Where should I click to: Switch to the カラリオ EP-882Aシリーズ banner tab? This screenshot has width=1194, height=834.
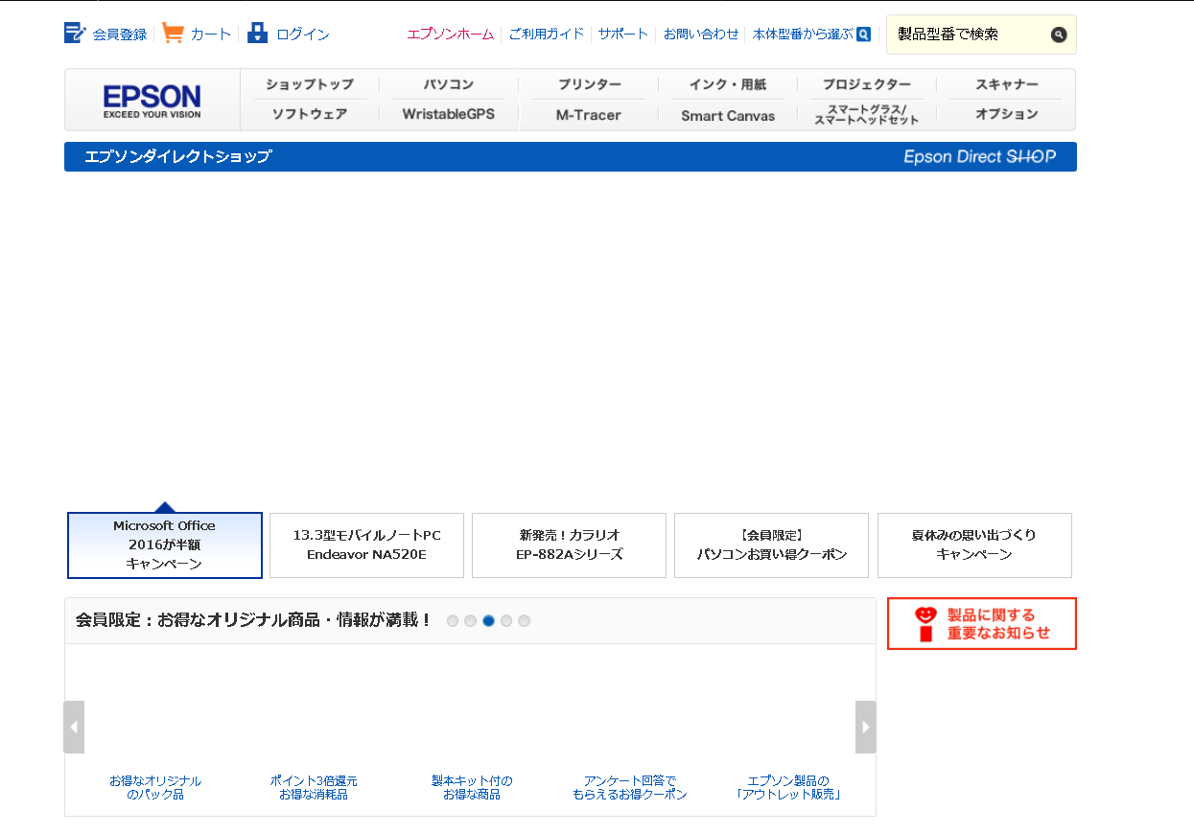point(569,544)
